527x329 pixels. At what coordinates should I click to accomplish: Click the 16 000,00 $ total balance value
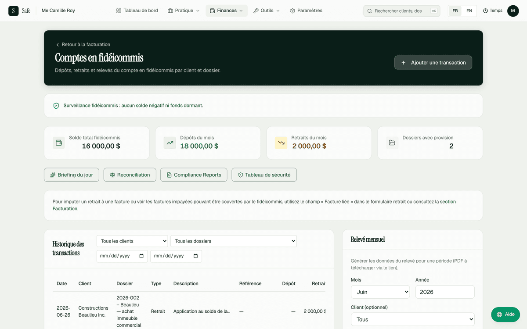[101, 146]
